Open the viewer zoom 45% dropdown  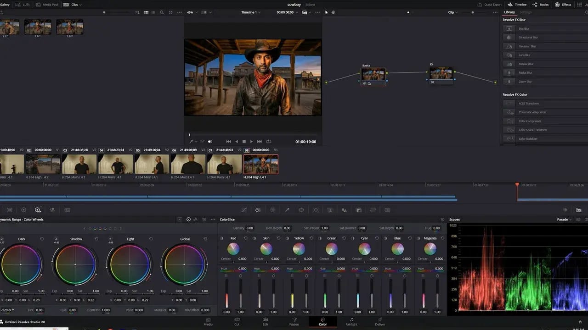pyautogui.click(x=192, y=12)
